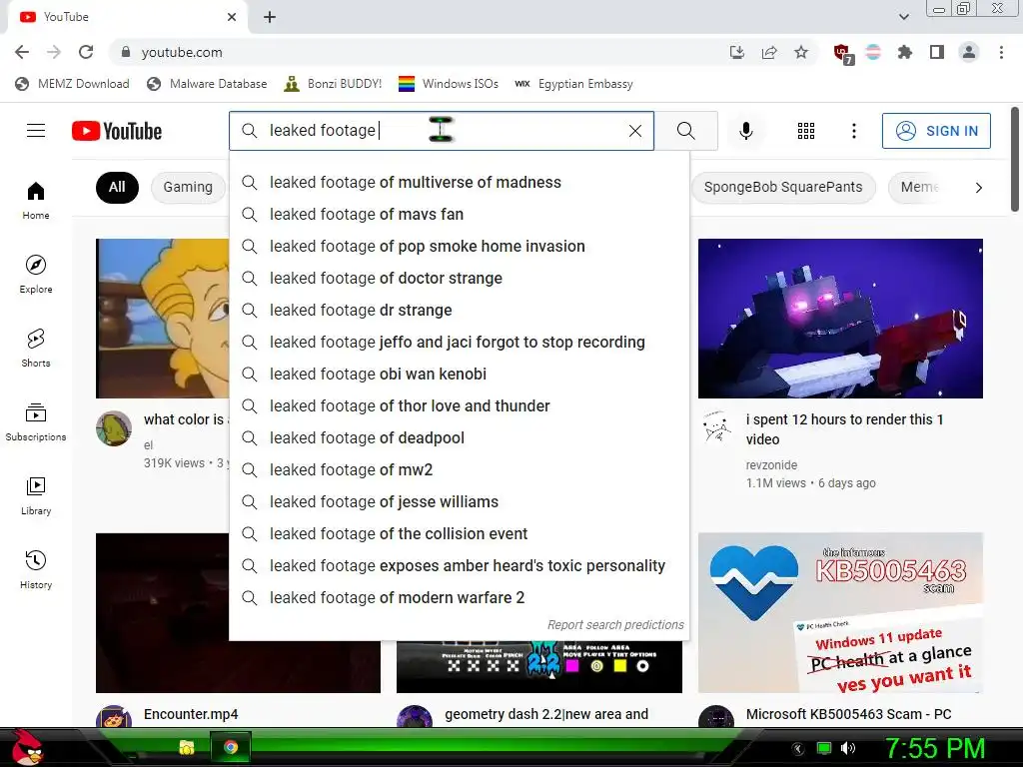Select the All filter chip
The image size is (1023, 767).
(117, 187)
